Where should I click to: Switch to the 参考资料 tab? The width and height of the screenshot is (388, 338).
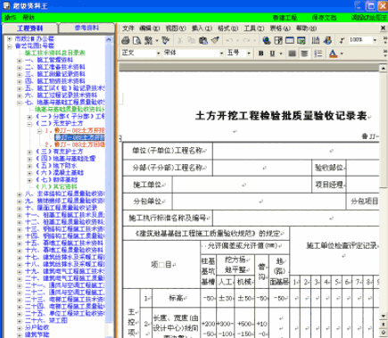[87, 28]
